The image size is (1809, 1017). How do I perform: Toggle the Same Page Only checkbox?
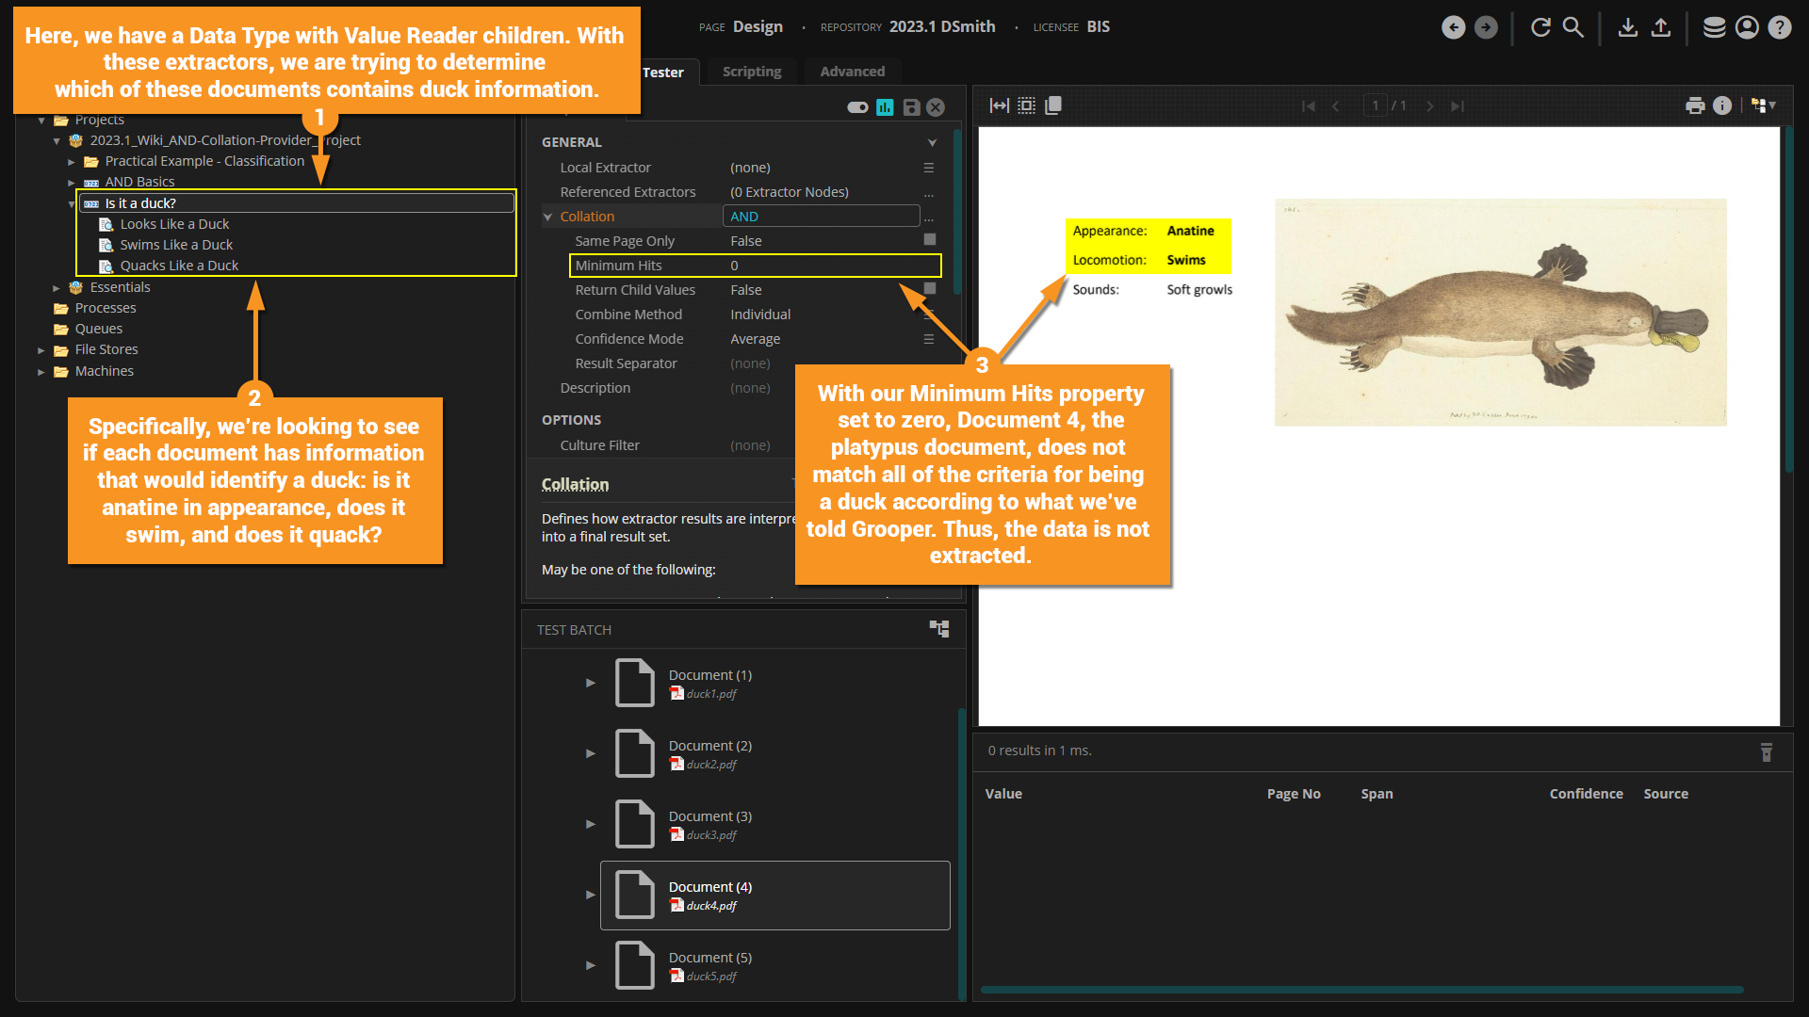click(930, 240)
